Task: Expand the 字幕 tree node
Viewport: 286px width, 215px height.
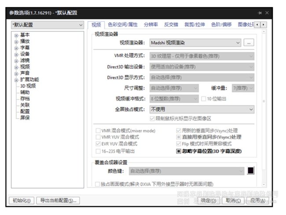Action: 16,48
